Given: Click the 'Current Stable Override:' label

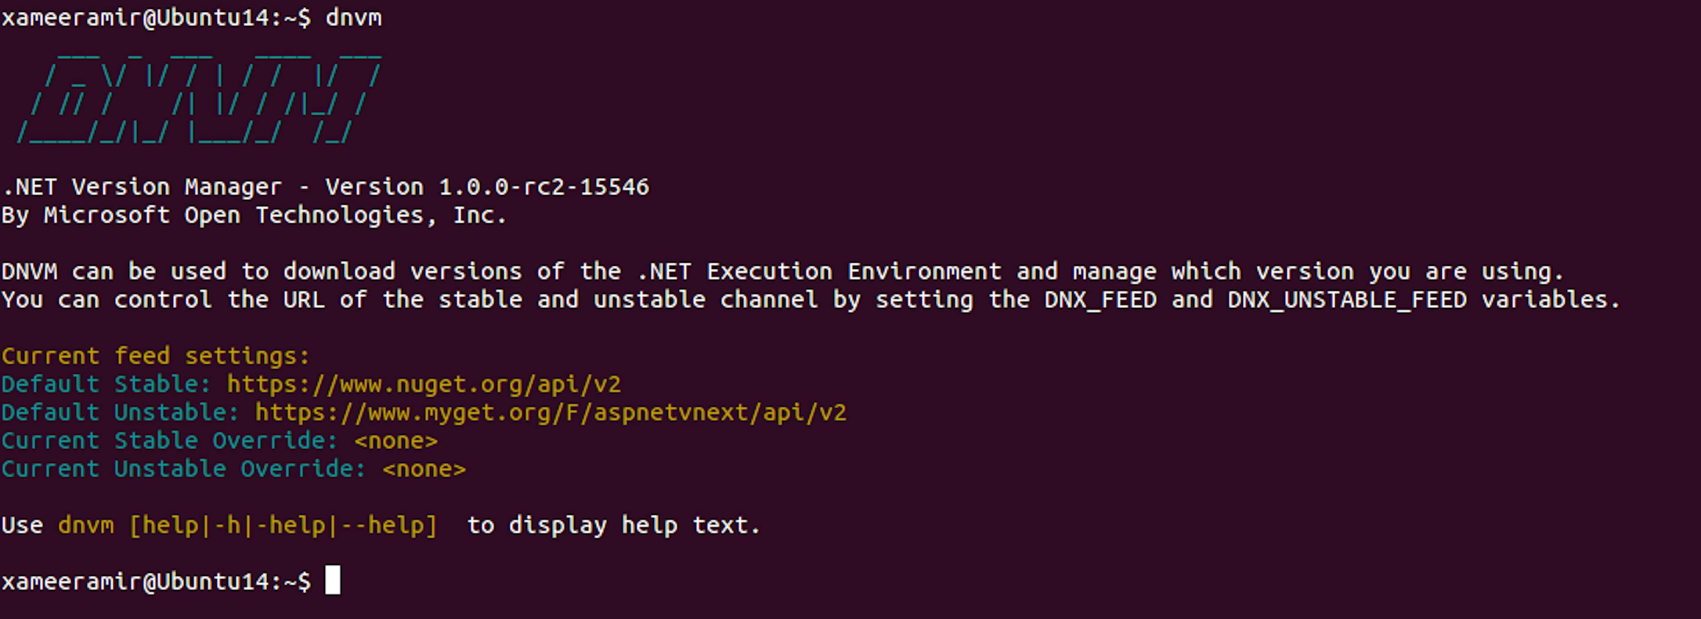Looking at the screenshot, I should point(170,440).
